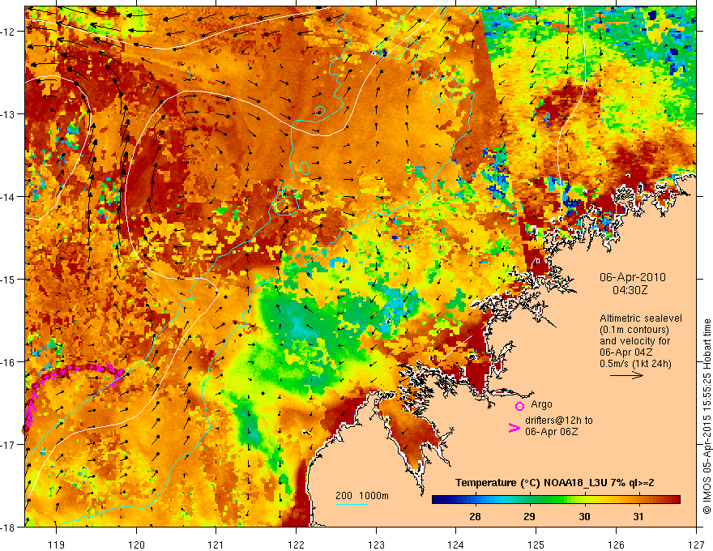This screenshot has height=551, width=713.
Task: Click longitude axis label 119
Action: coord(57,545)
